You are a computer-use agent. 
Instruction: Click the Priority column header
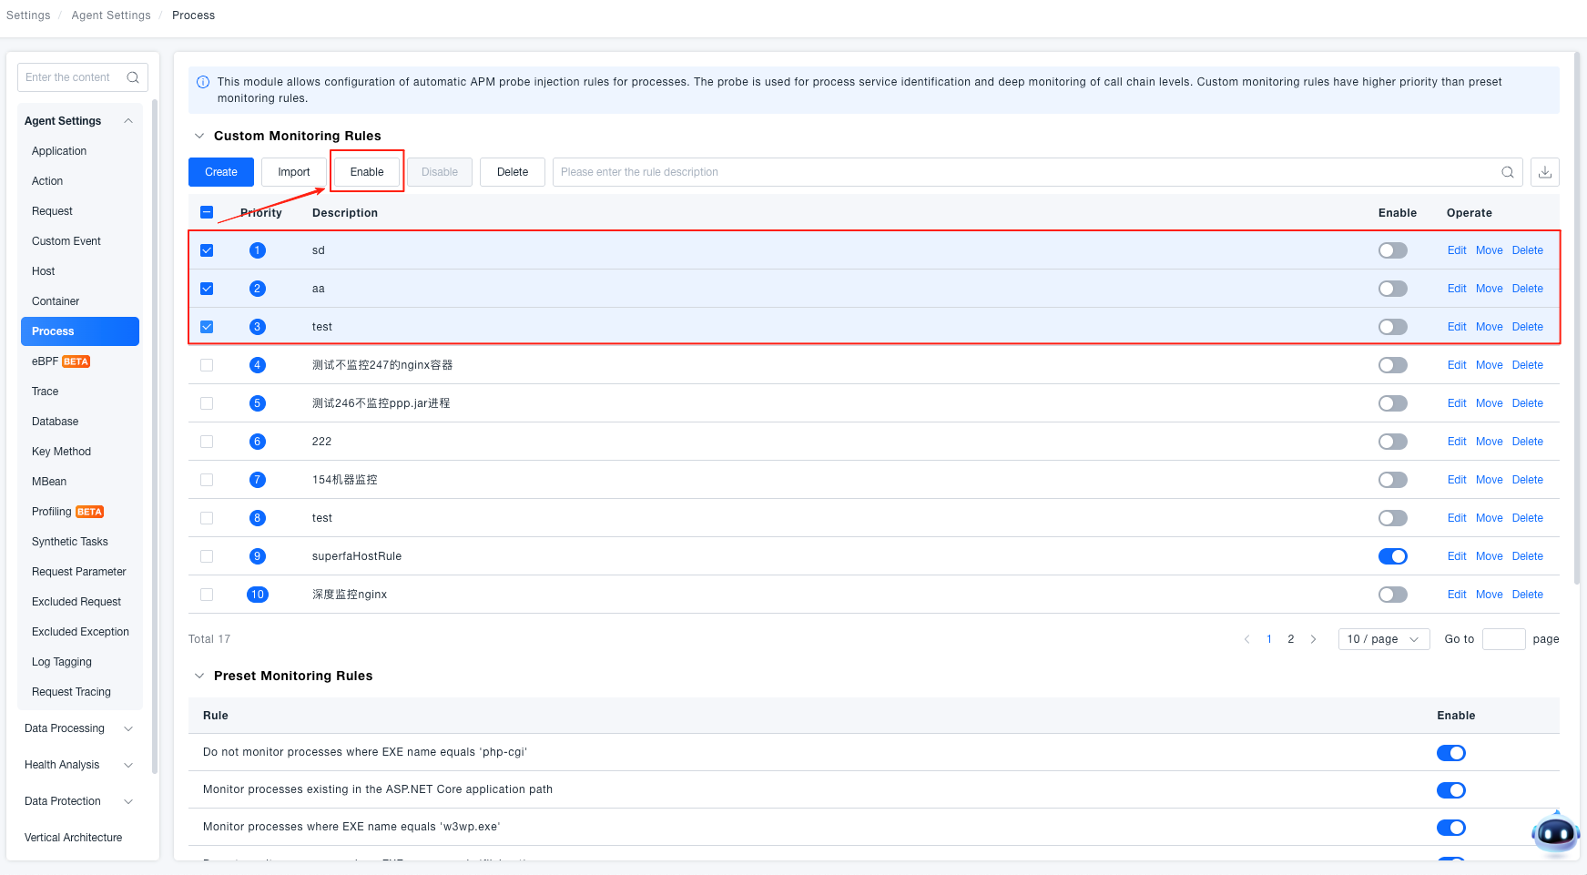(x=261, y=213)
